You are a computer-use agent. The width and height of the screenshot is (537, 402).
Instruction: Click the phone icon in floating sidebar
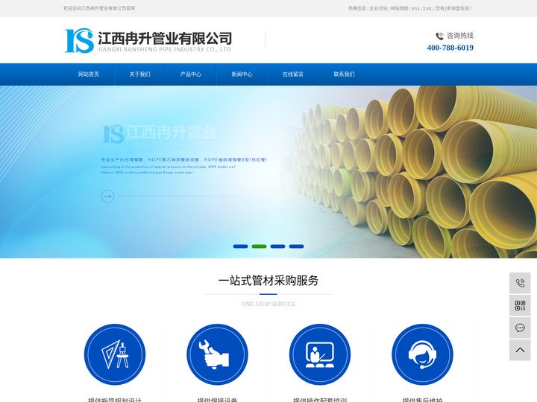point(520,283)
